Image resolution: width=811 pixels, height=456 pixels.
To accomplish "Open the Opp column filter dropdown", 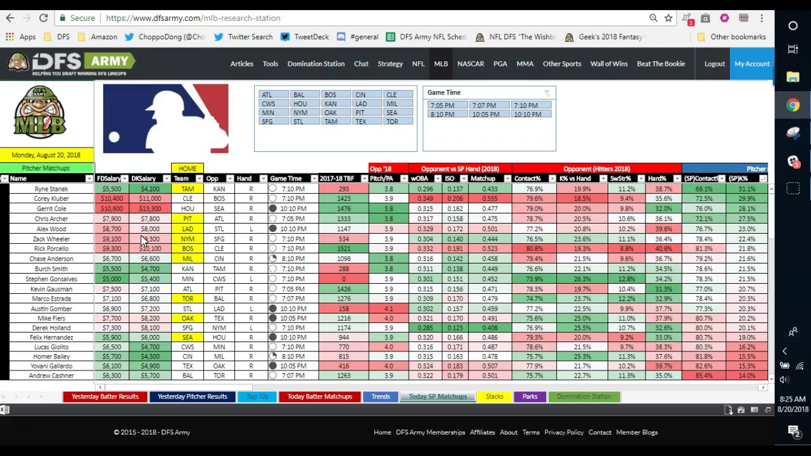I will pyautogui.click(x=230, y=179).
